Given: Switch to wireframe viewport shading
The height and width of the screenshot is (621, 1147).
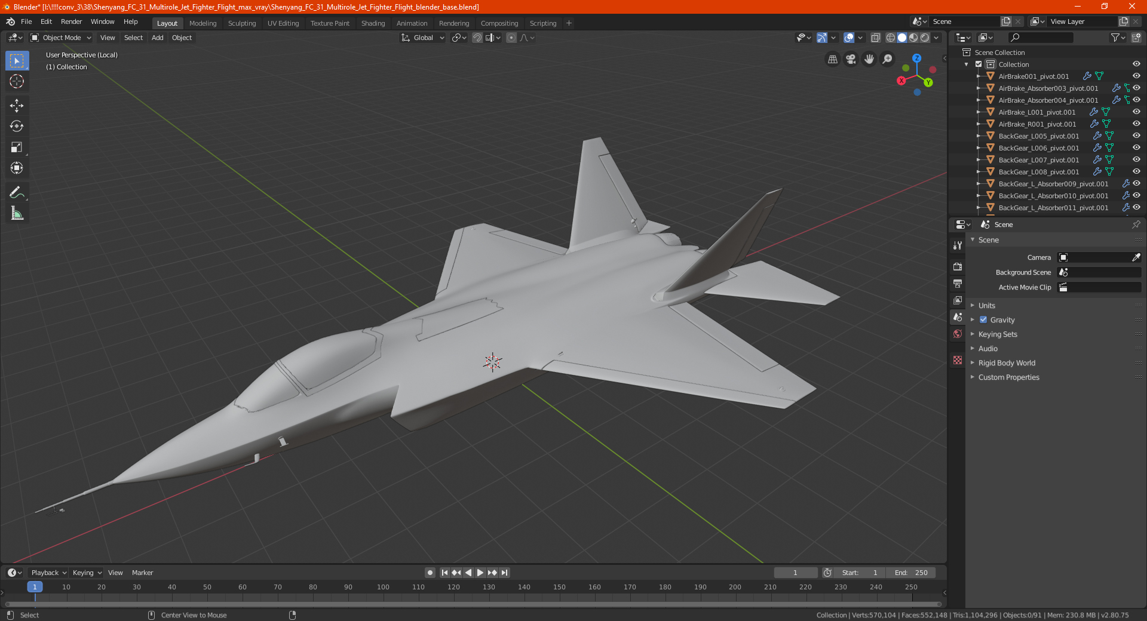Looking at the screenshot, I should [x=891, y=38].
